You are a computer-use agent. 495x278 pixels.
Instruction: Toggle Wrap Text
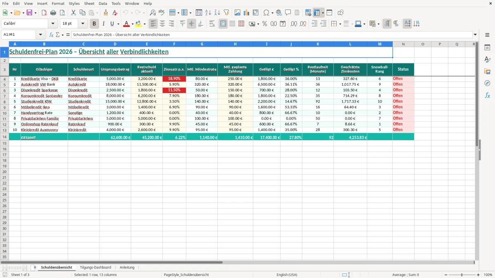[x=212, y=24]
